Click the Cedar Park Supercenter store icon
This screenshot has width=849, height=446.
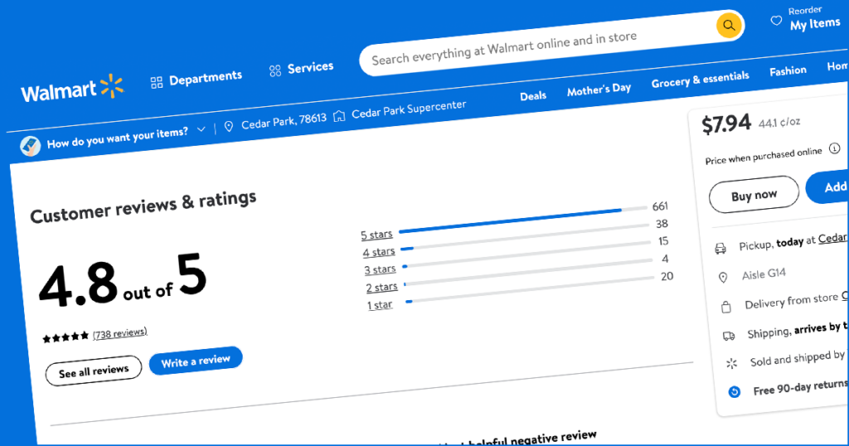coord(339,117)
